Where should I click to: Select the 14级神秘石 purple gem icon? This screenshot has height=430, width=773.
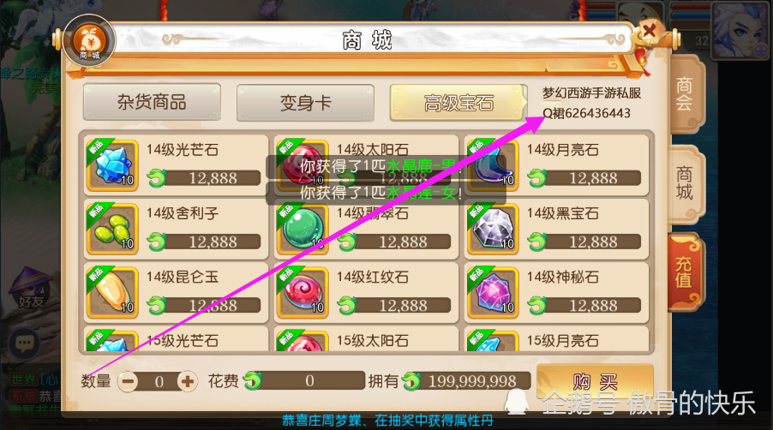(493, 293)
